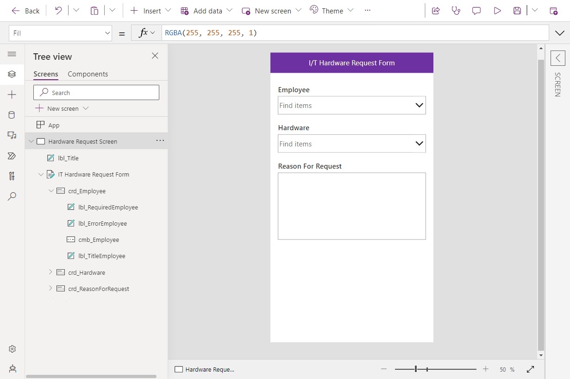Publish the app with the publish icon

tap(554, 10)
